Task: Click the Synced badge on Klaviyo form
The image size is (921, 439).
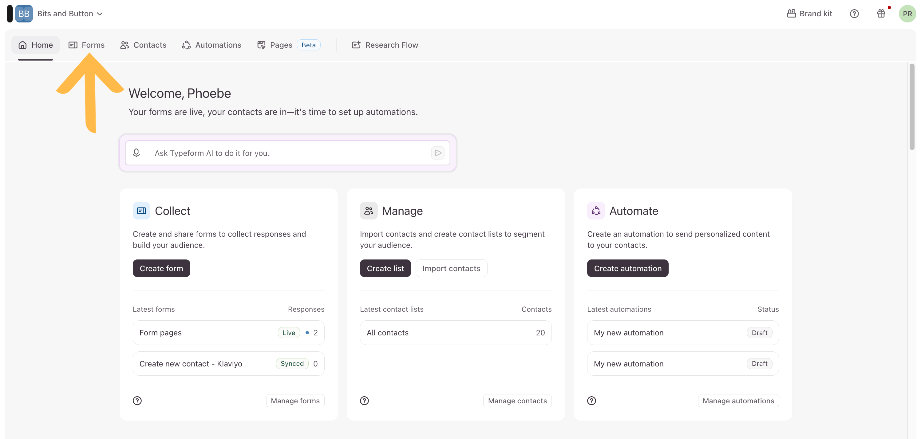Action: (292, 364)
